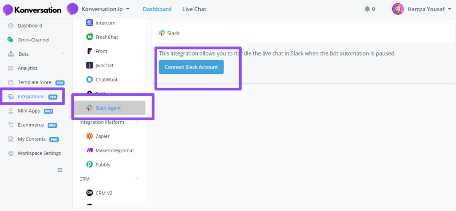The image size is (456, 211).
Task: Click the PRO badge next to Template Store
Action: coord(60,83)
